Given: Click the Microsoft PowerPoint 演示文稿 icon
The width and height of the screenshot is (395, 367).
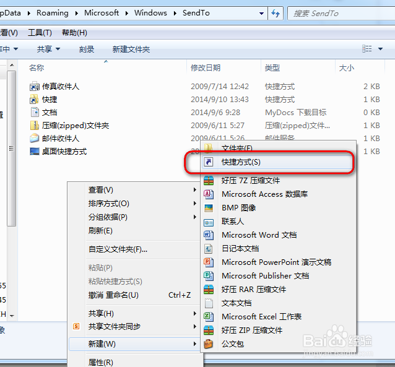Looking at the screenshot, I should point(209,262).
